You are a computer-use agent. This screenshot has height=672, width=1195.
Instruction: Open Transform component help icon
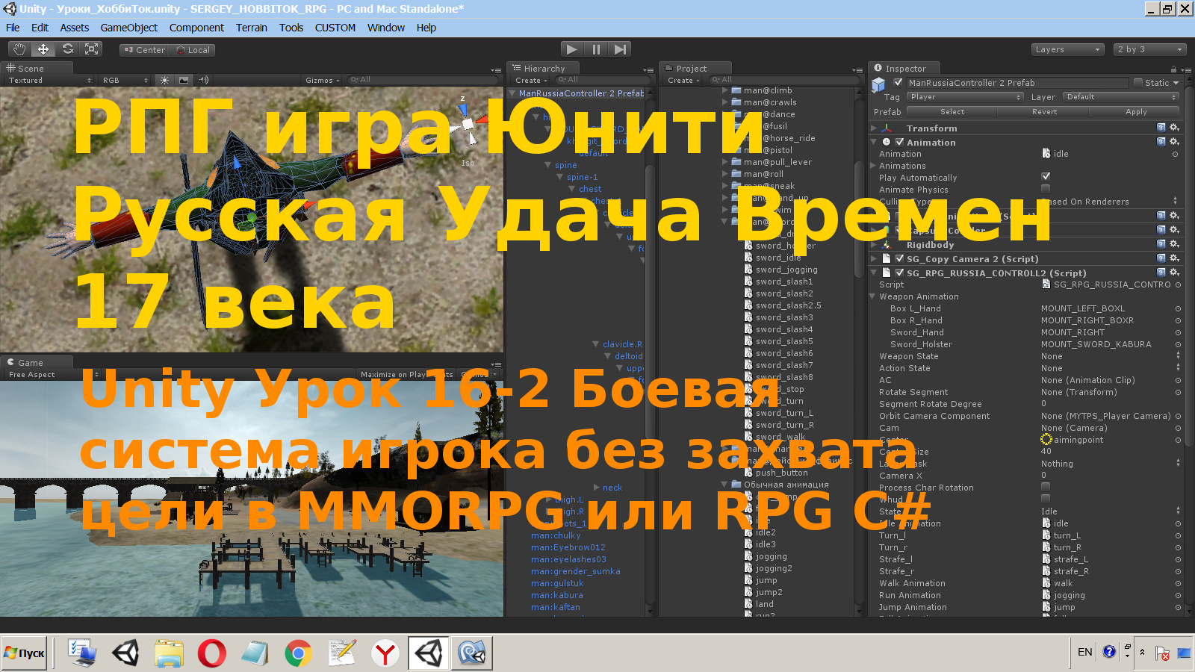(x=1161, y=128)
